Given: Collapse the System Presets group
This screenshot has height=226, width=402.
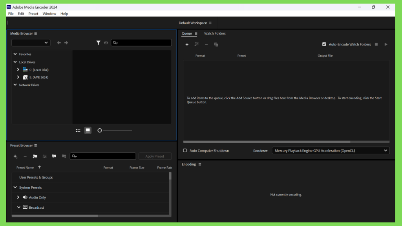Looking at the screenshot, I should tap(15, 187).
